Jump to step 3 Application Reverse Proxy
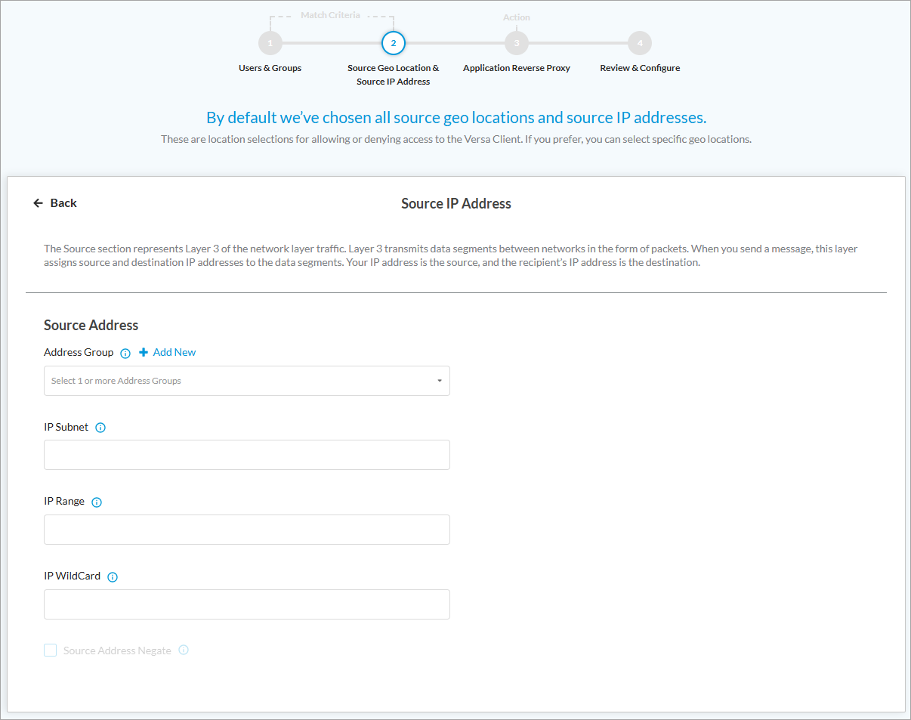 [x=517, y=43]
